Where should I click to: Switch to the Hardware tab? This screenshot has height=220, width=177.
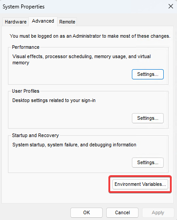[15, 22]
